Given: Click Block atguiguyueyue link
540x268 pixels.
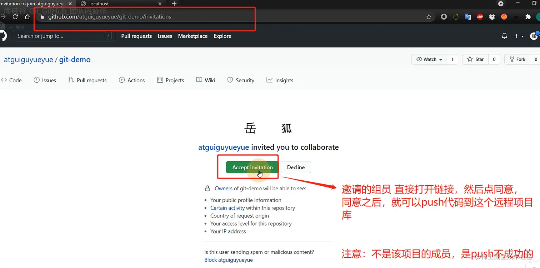Looking at the screenshot, I should (229, 260).
